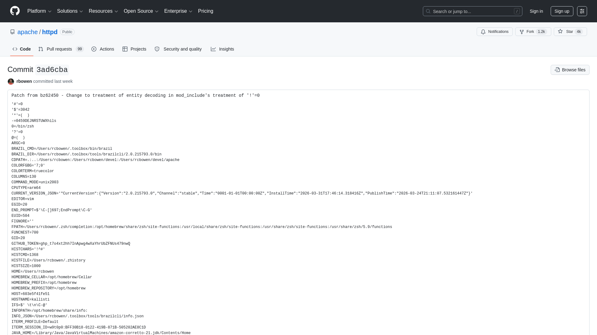Open the Enterprise dropdown
597x335 pixels.
[178, 11]
